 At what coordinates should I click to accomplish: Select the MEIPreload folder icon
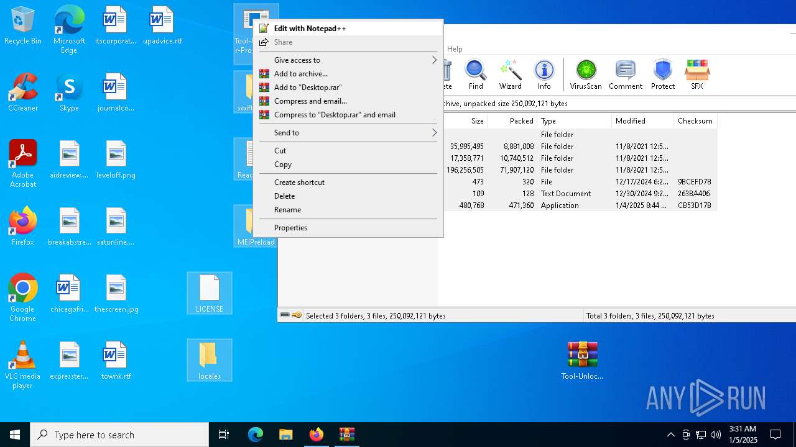point(256,227)
